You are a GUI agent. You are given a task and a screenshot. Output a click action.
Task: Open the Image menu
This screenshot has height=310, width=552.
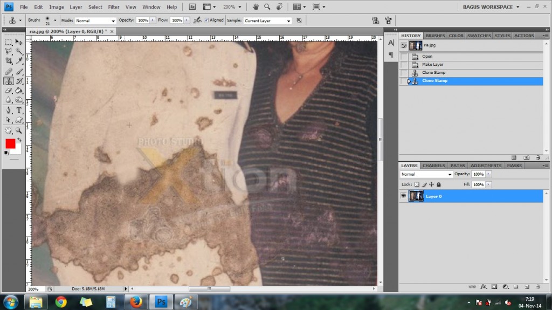pos(56,6)
